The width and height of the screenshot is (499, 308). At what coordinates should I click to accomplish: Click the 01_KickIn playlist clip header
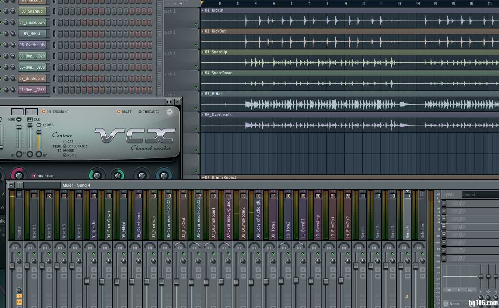point(350,10)
